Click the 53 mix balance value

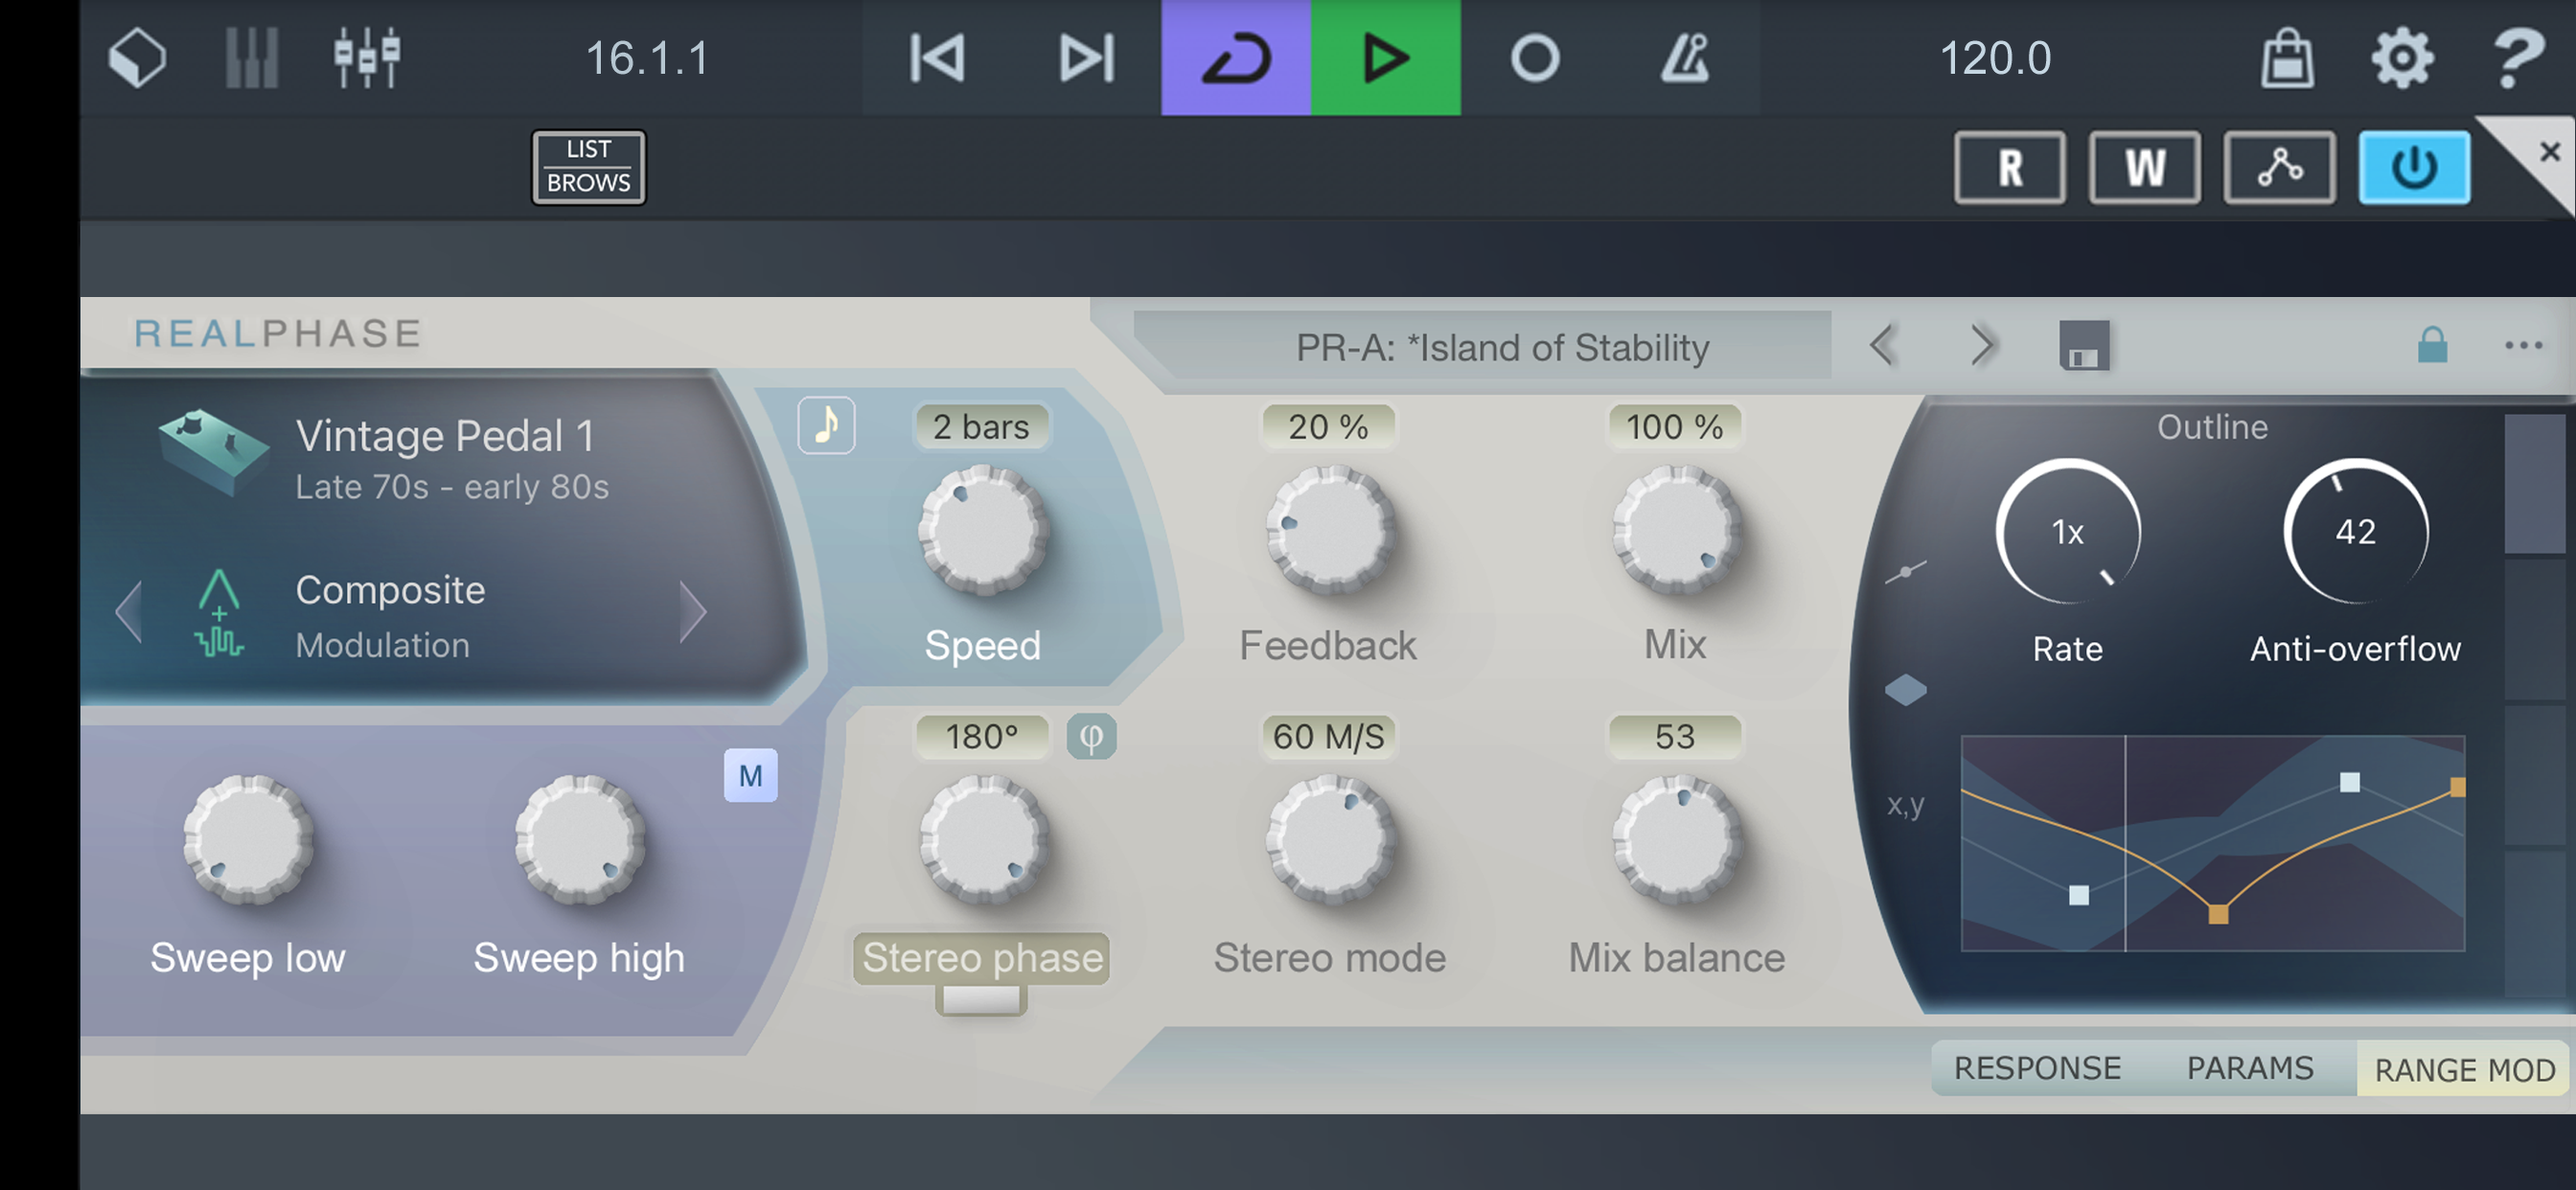pyautogui.click(x=1674, y=737)
